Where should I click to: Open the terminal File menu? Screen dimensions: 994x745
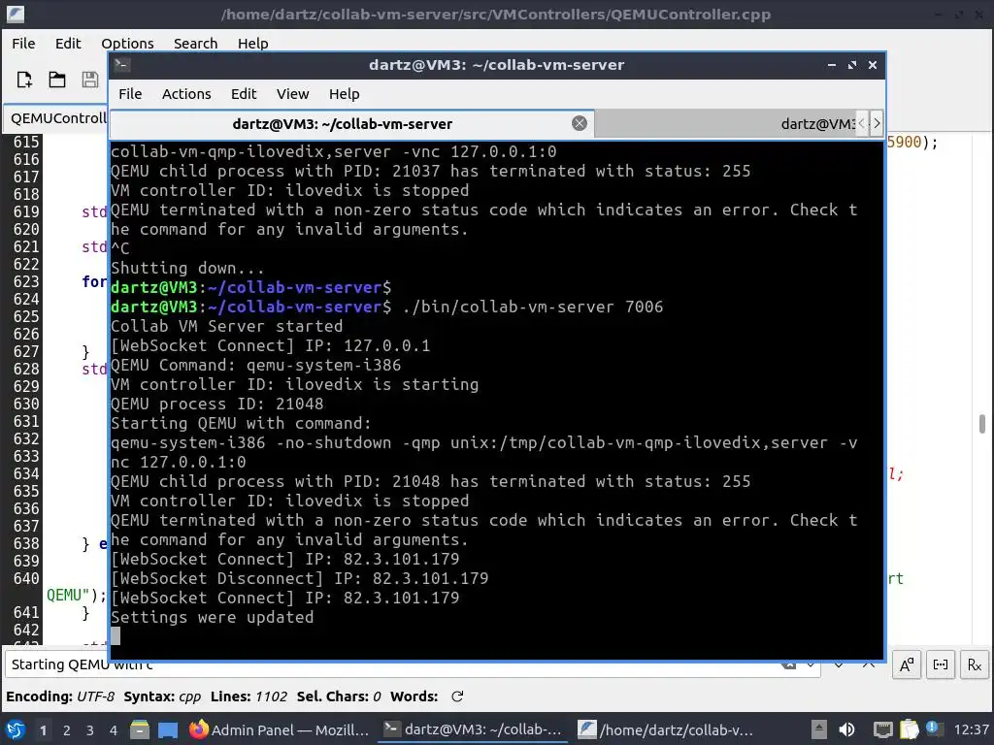point(130,94)
